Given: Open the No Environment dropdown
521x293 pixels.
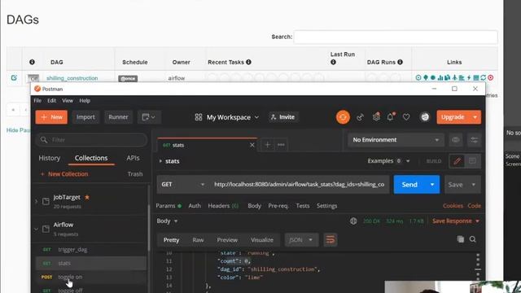Looking at the screenshot, I should (x=396, y=140).
